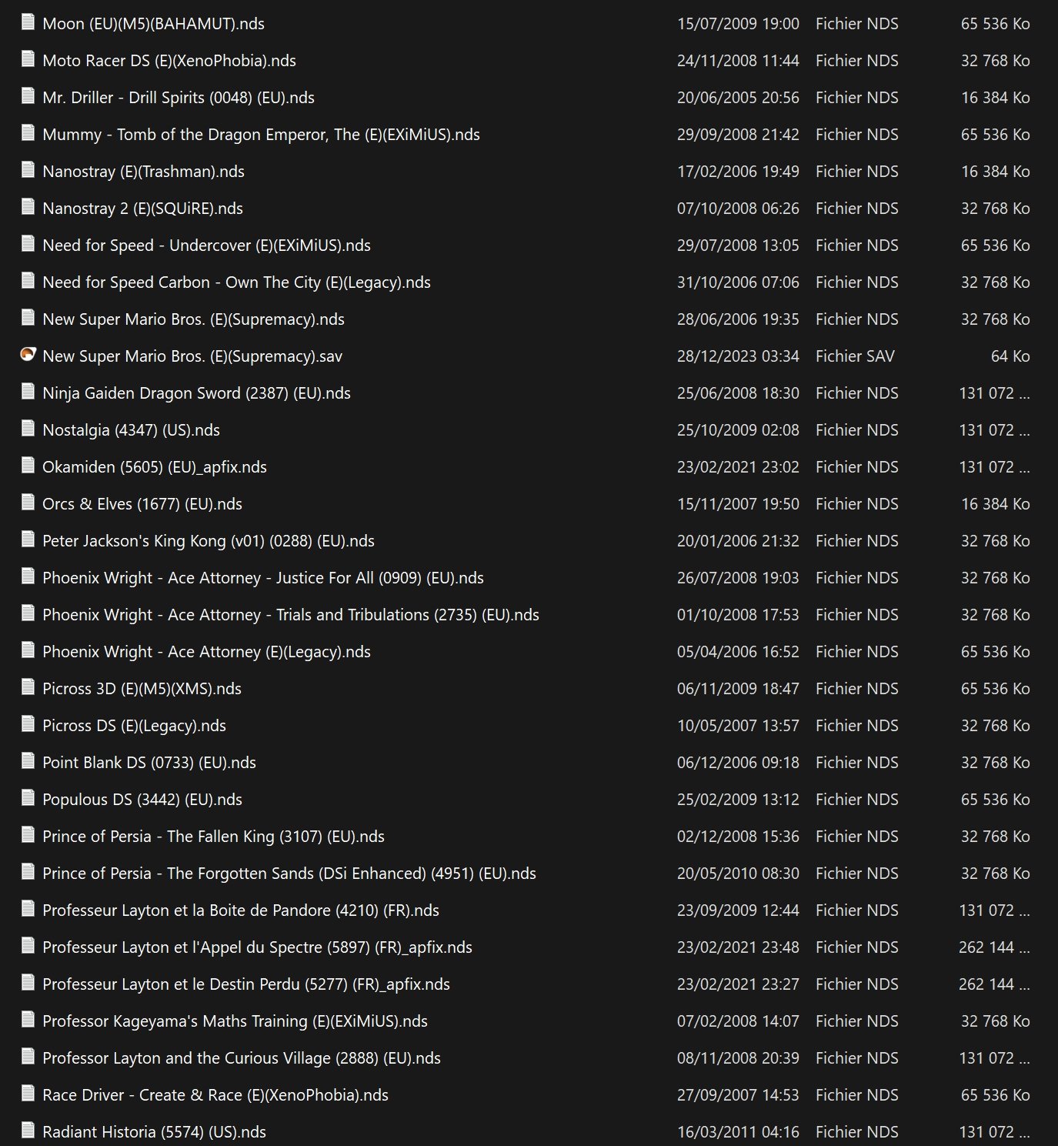Click the name Nanostray 2 (E)(SQUiRE).nds

click(142, 209)
